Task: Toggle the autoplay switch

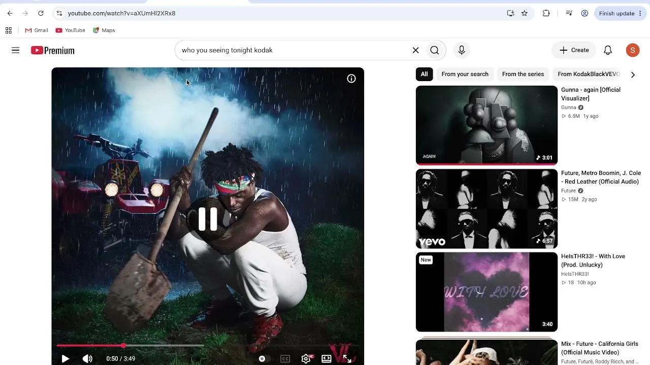Action: (x=262, y=358)
